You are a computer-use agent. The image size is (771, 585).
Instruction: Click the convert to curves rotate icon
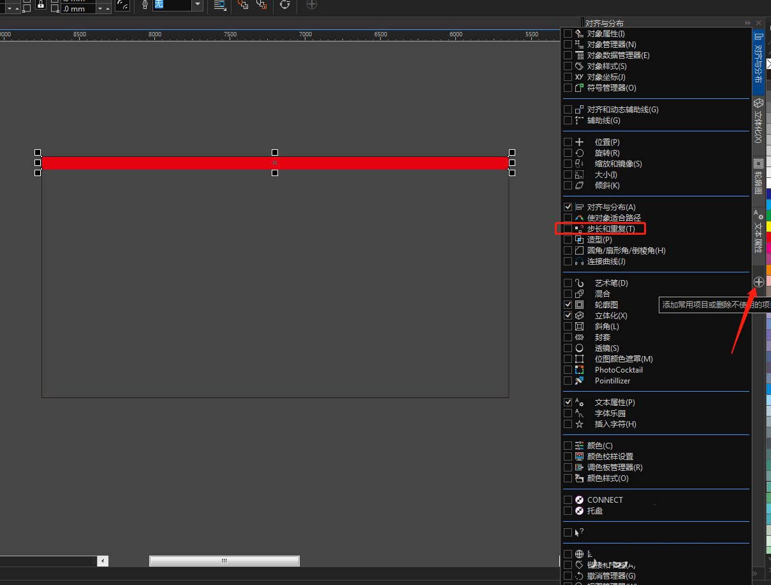point(284,4)
